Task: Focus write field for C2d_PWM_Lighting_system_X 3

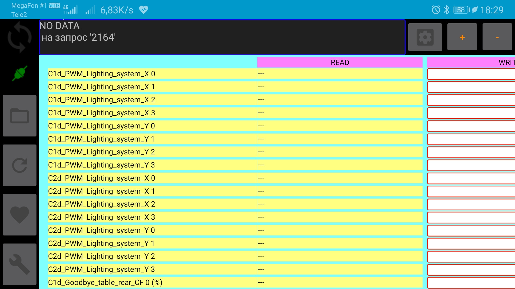Action: click(x=471, y=218)
